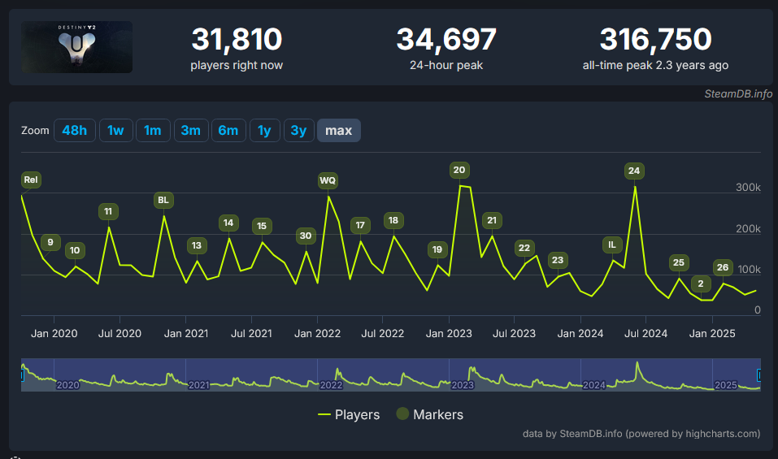Toggle the Players series in legend
The image size is (778, 459).
tap(349, 414)
